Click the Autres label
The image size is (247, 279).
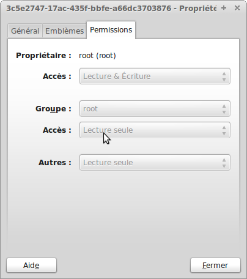(55, 163)
